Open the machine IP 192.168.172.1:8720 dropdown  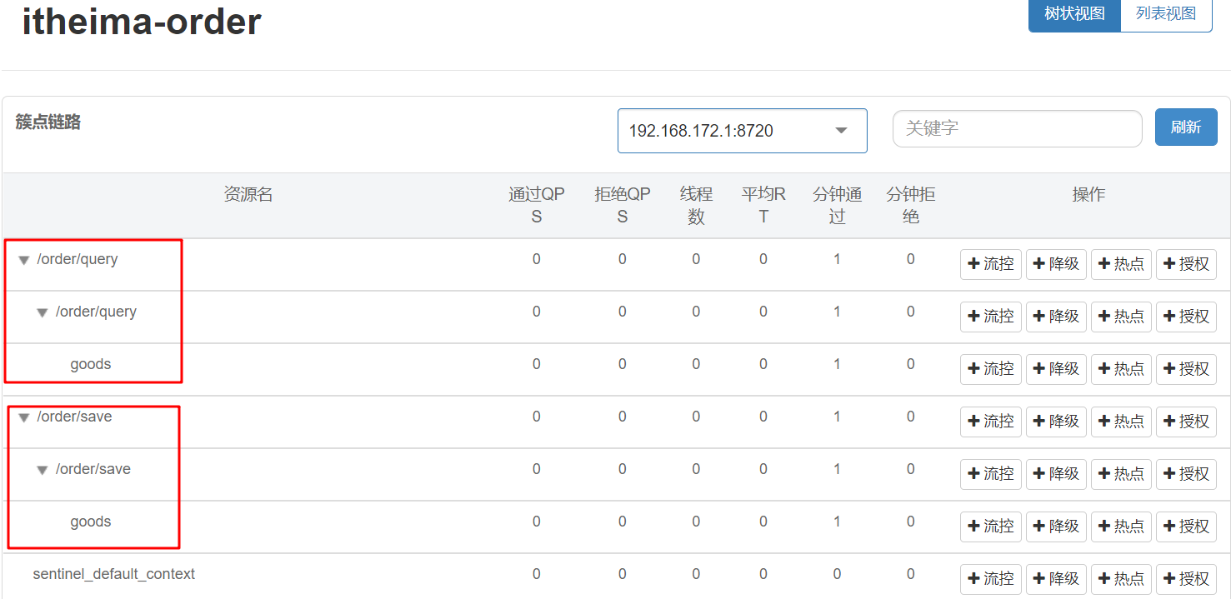(x=742, y=131)
